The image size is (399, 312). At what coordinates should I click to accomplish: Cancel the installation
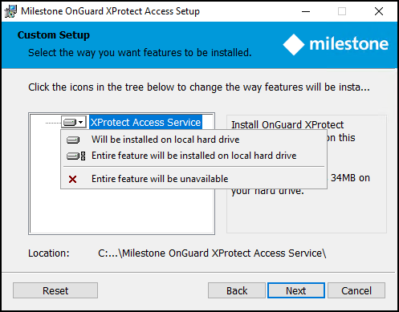pyautogui.click(x=356, y=290)
